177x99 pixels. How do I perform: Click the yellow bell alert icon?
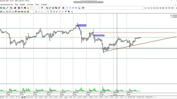(28, 8)
